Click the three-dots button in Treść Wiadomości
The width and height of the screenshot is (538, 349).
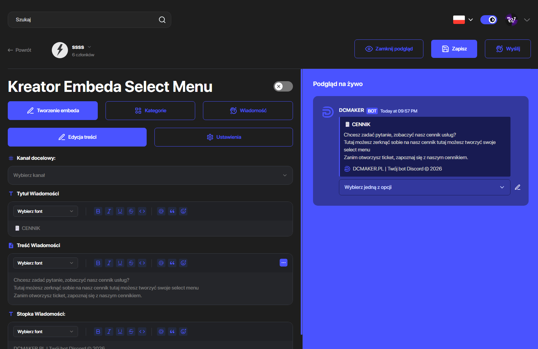284,263
